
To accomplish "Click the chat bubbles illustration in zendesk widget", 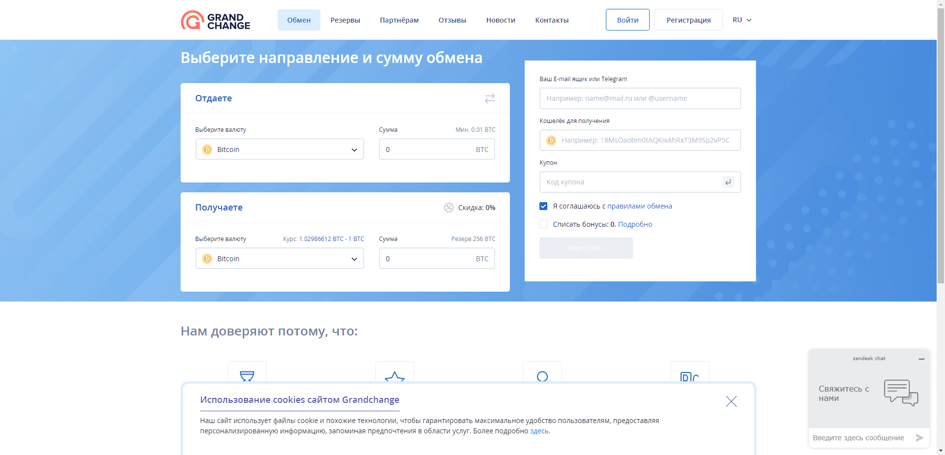I will 901,393.
